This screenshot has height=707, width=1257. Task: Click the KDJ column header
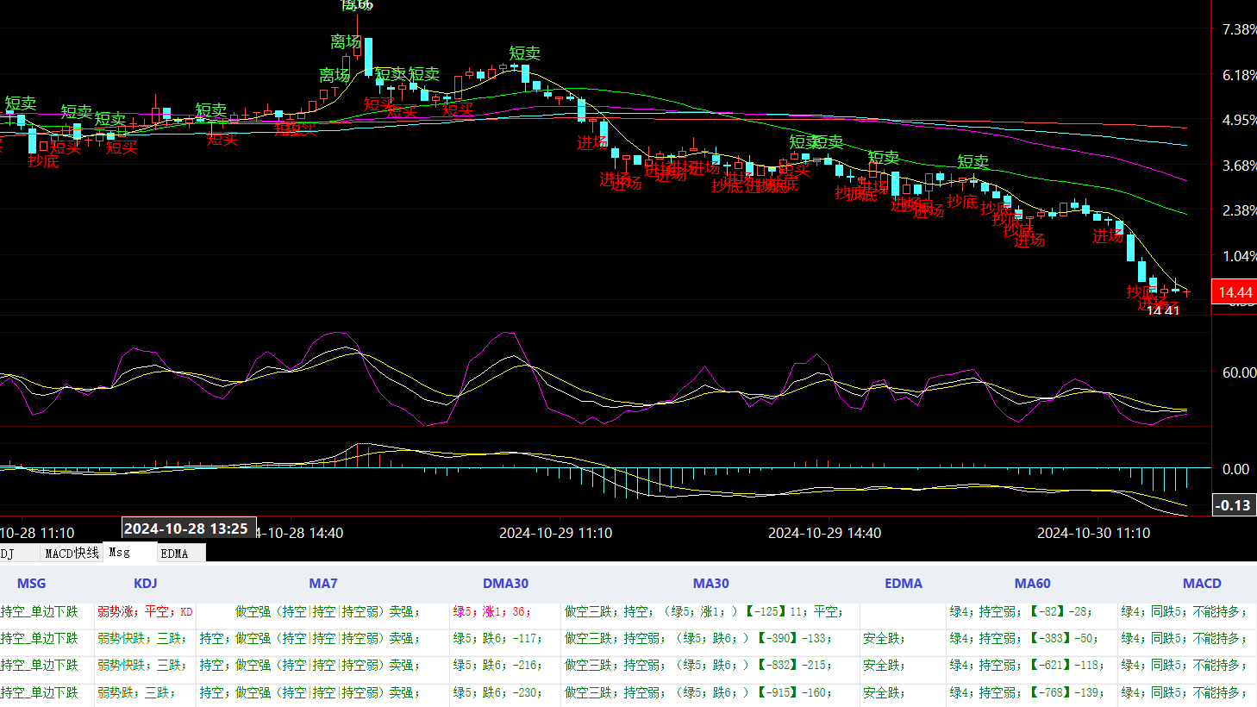click(146, 584)
